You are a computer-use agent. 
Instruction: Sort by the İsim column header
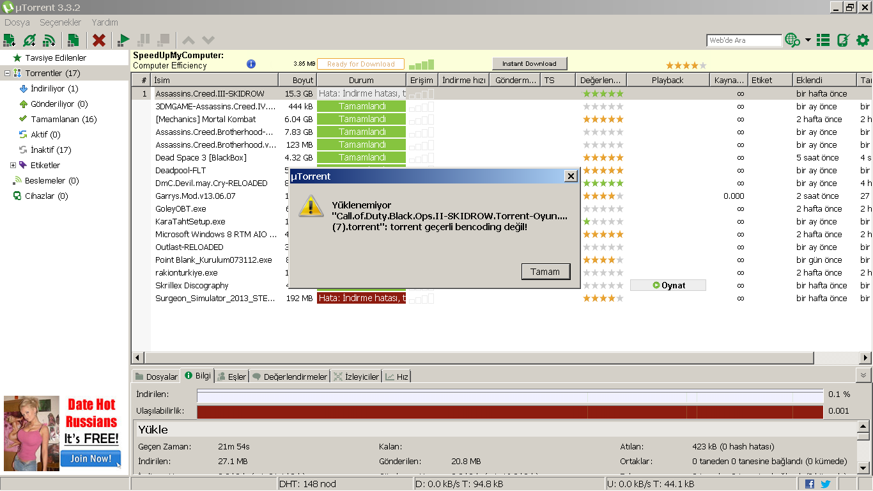[215, 80]
